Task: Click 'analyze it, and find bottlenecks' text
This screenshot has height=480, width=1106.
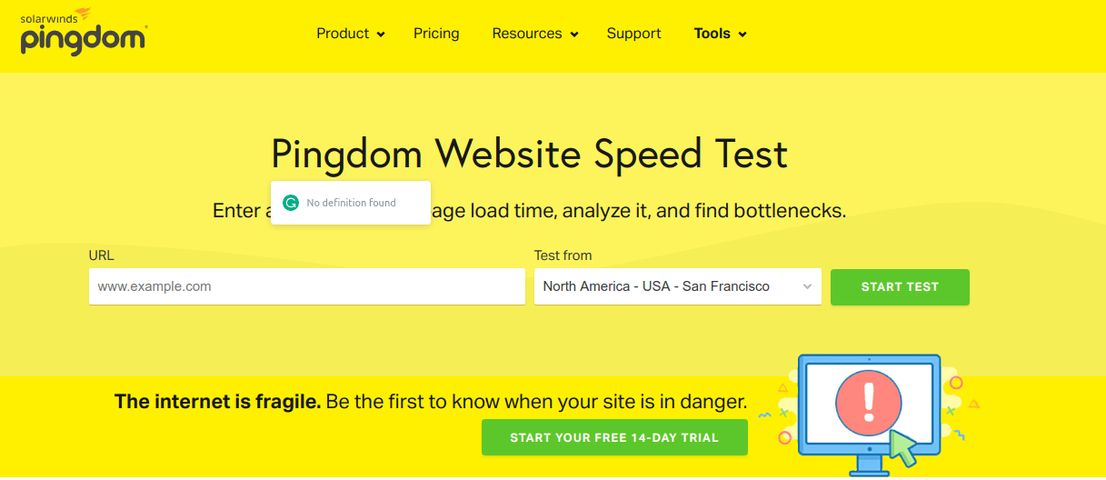Action: point(705,211)
